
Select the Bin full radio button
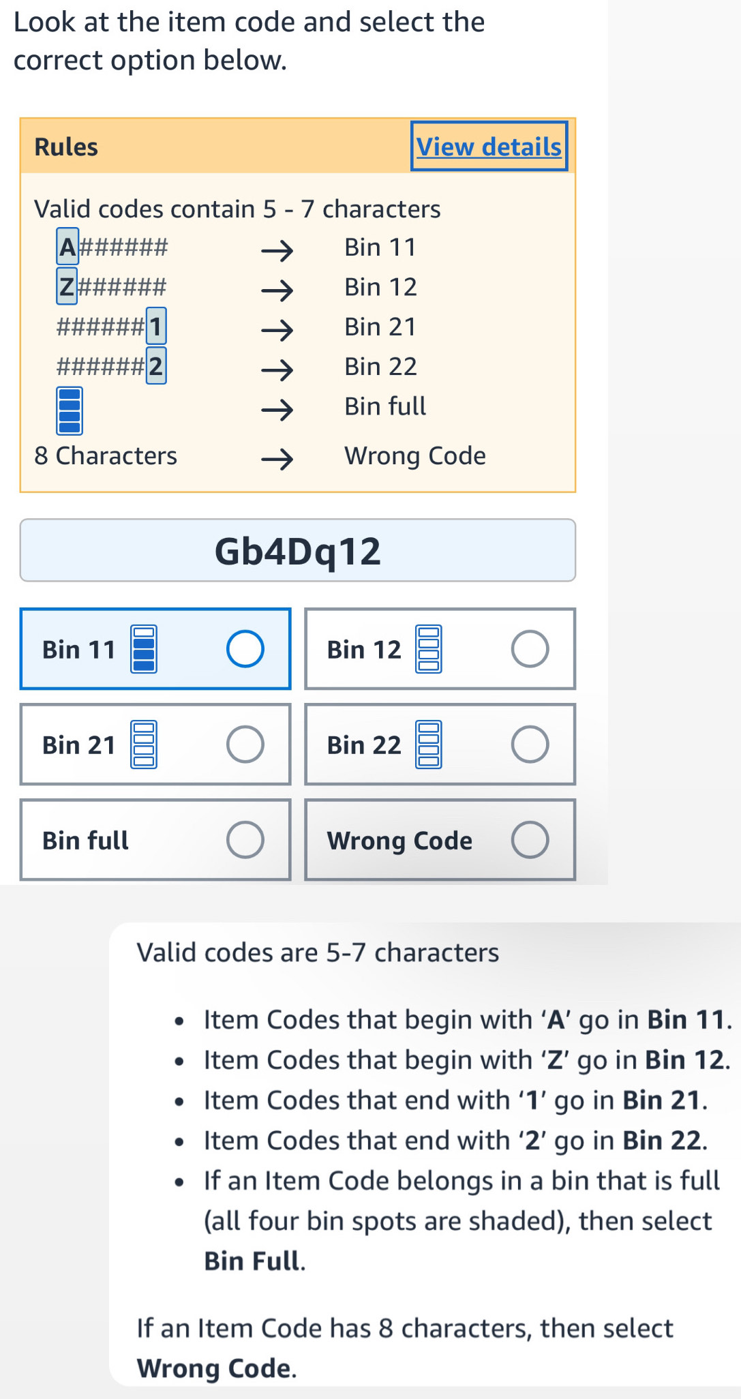[x=245, y=839]
